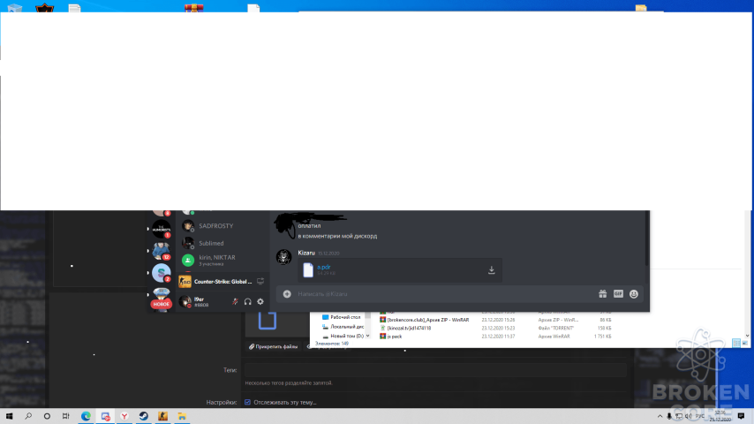Click the message 'в комментарии мой дискорд'
This screenshot has width=754, height=424.
[337, 236]
